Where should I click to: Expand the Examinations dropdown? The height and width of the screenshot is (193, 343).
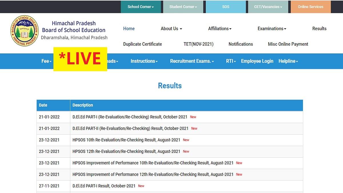[271, 28]
